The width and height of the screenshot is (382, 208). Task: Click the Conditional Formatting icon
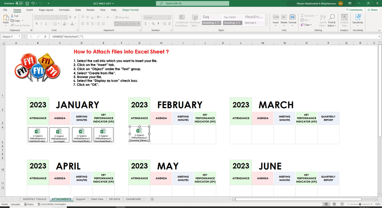pyautogui.click(x=182, y=17)
